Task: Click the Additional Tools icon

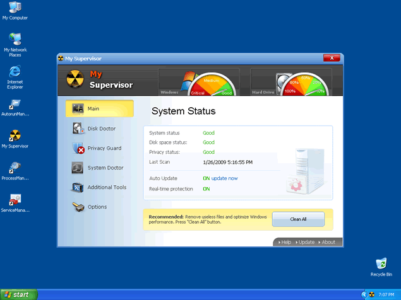Action: point(78,187)
